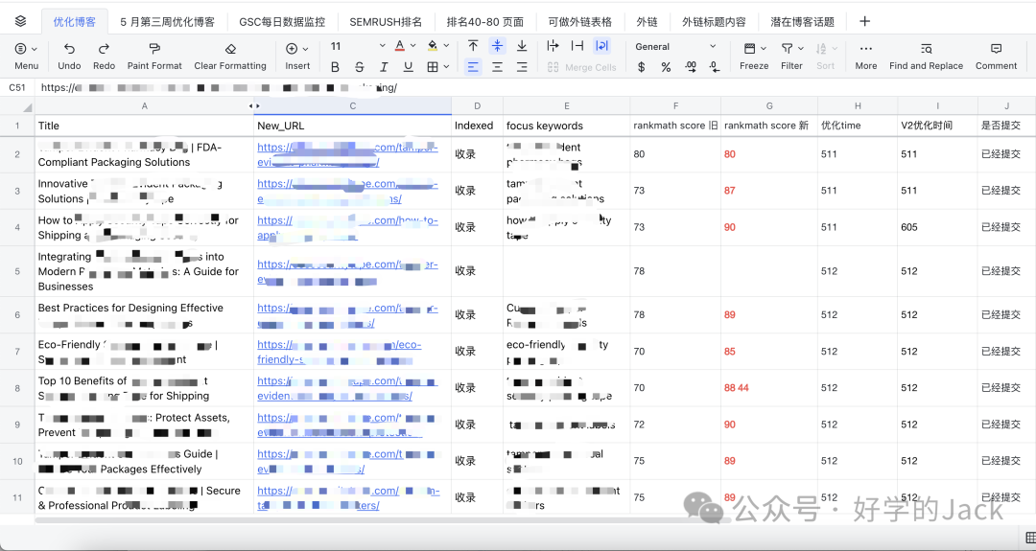Set text overflow mode icon
1036x551 pixels.
(x=553, y=46)
